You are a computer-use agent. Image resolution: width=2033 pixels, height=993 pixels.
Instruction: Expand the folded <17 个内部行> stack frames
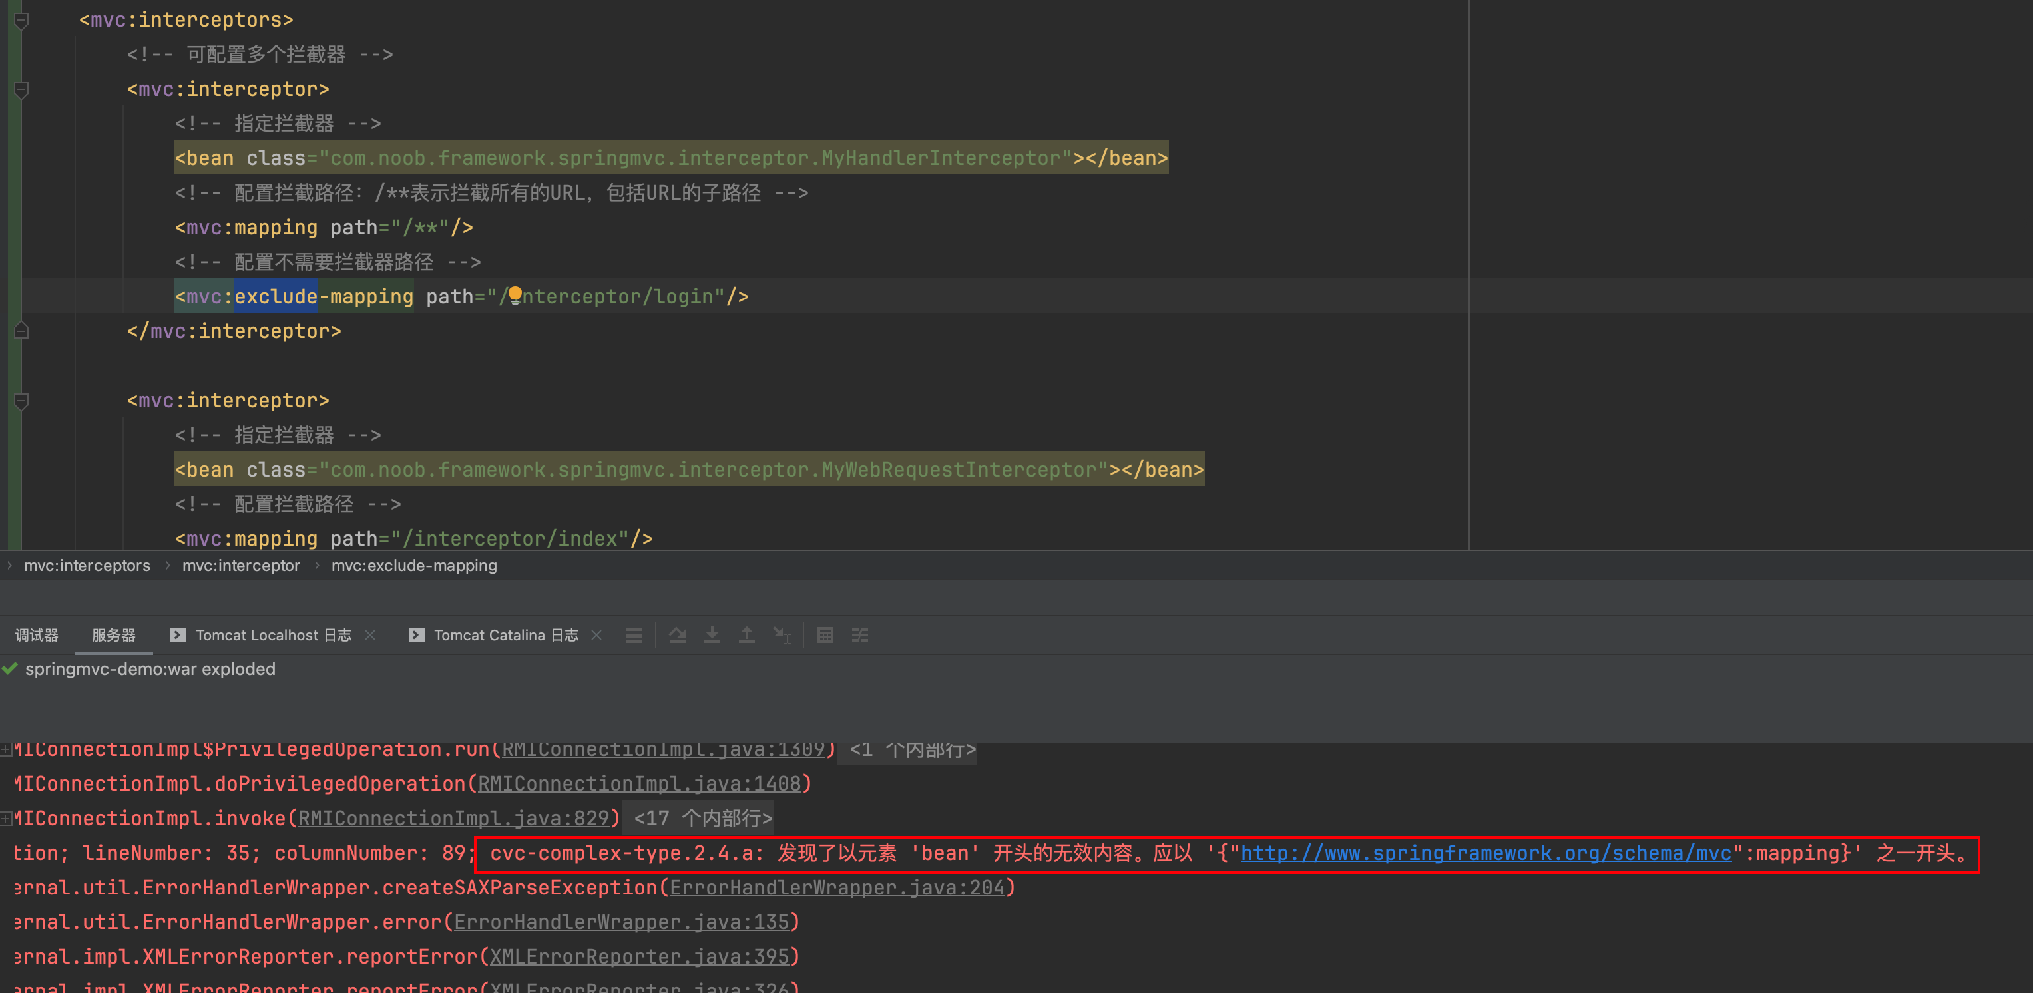[x=702, y=818]
